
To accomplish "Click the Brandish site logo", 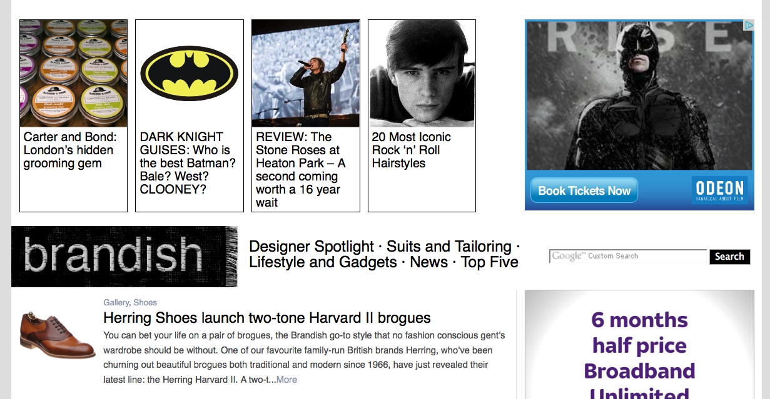I will point(124,256).
